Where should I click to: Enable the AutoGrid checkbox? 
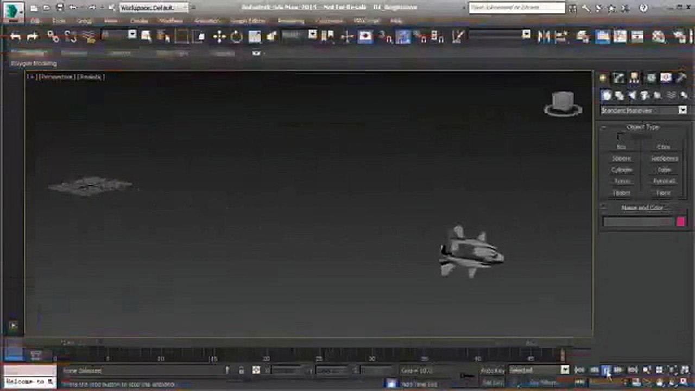click(x=621, y=137)
